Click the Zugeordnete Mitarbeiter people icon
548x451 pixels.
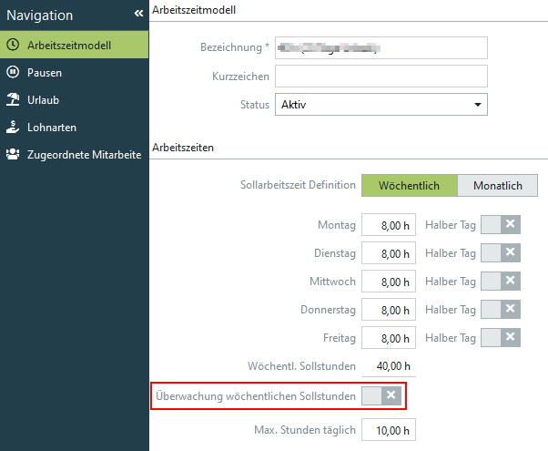[13, 155]
